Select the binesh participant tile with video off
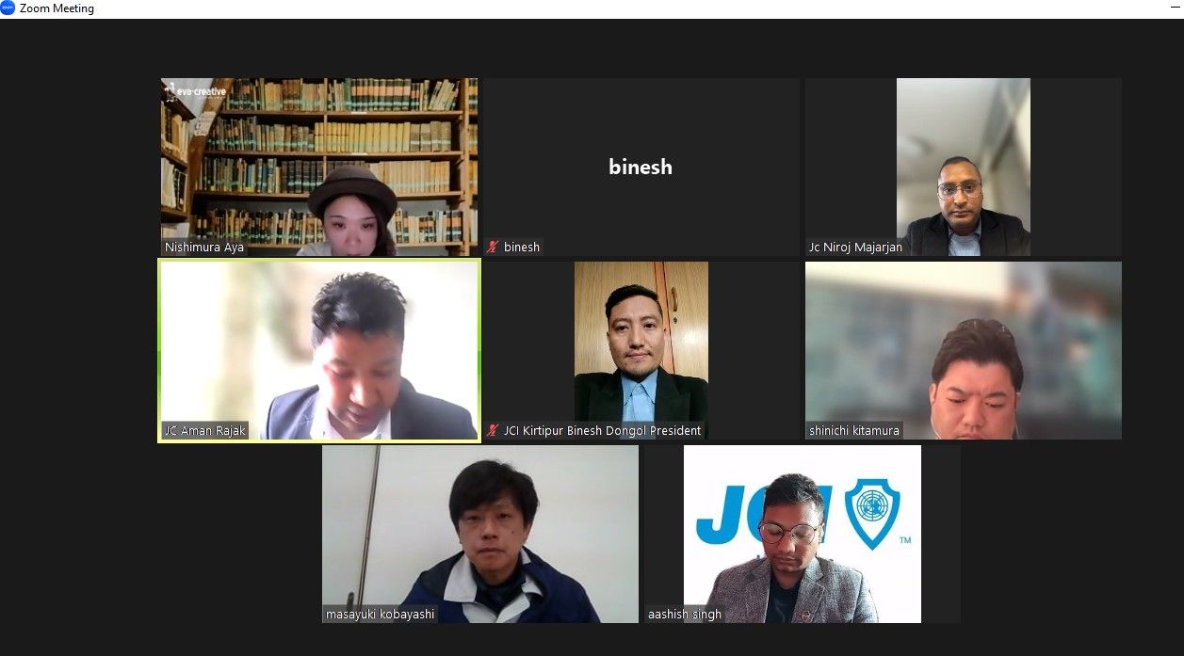This screenshot has height=656, width=1184. click(x=641, y=167)
